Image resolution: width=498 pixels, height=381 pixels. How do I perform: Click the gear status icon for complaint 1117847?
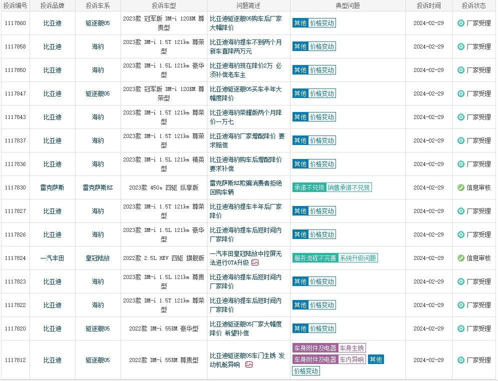(461, 93)
